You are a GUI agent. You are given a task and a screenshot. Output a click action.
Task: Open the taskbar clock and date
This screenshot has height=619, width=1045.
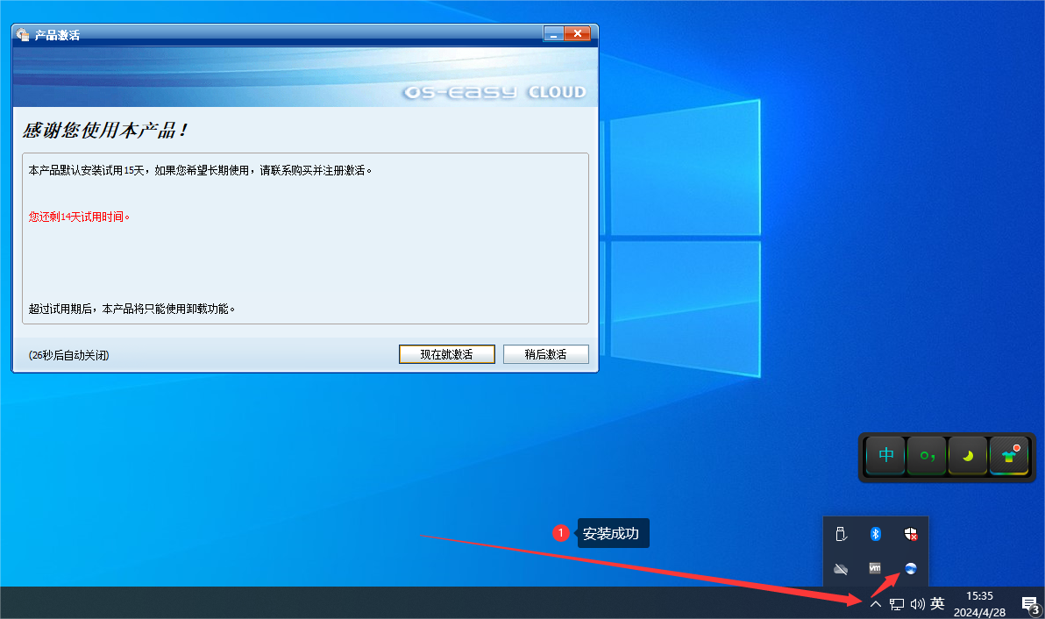click(980, 603)
